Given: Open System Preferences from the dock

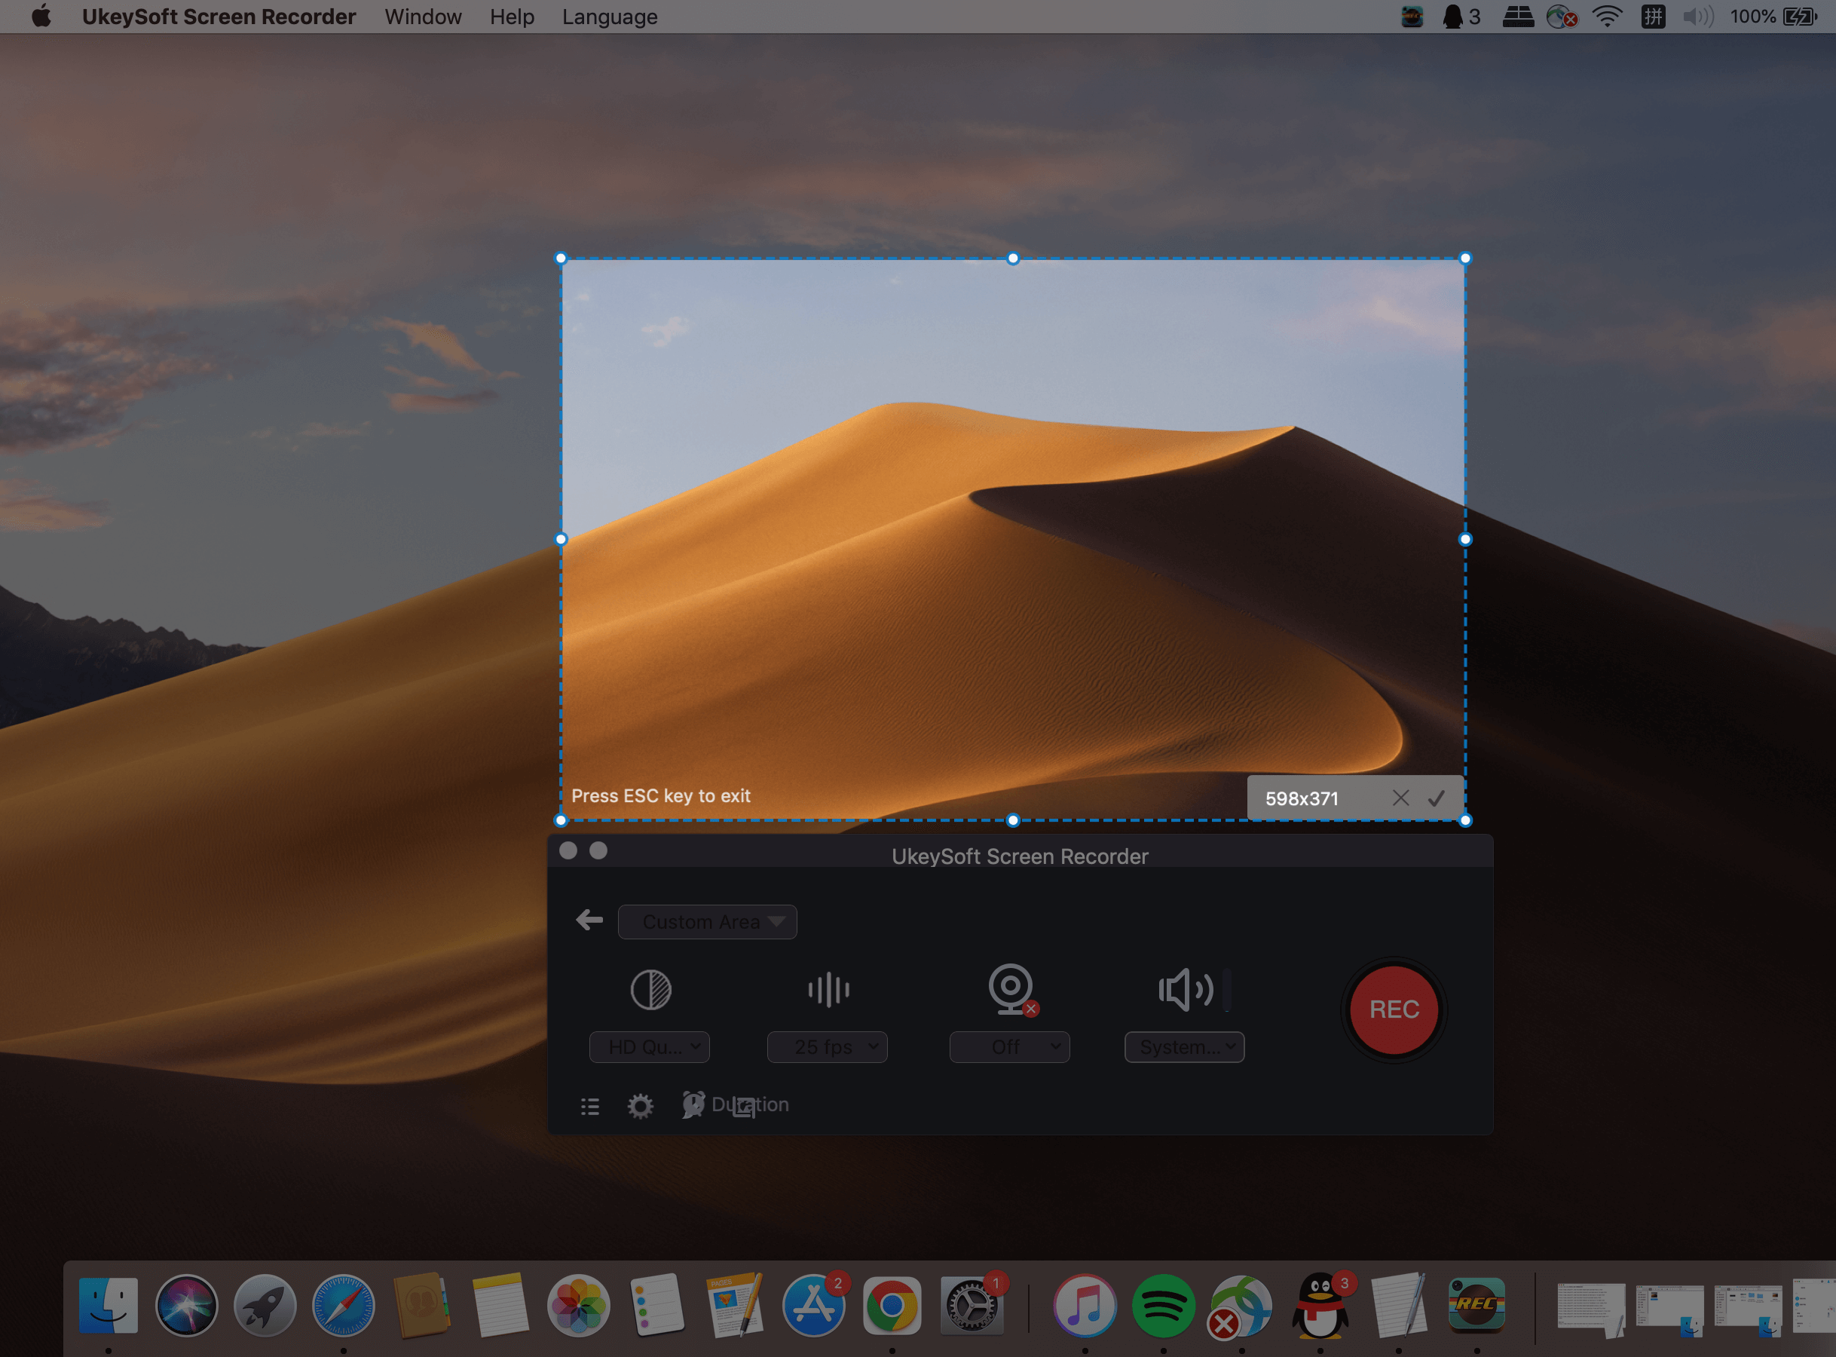Looking at the screenshot, I should (x=971, y=1305).
